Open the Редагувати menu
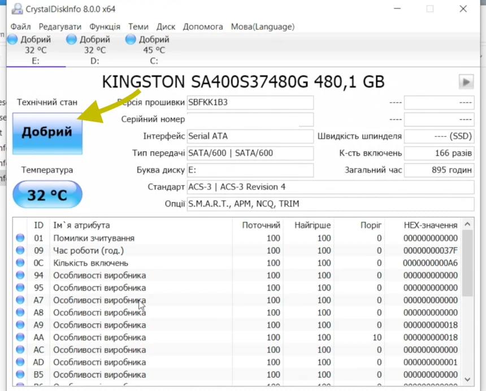 pyautogui.click(x=60, y=27)
